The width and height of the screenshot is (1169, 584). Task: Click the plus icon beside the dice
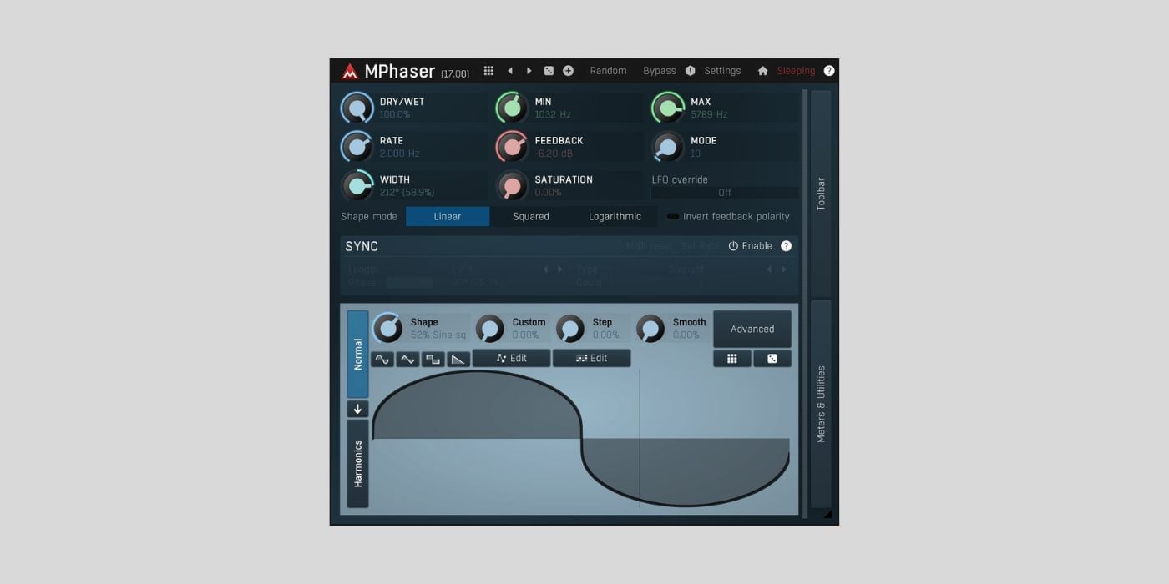[x=568, y=71]
